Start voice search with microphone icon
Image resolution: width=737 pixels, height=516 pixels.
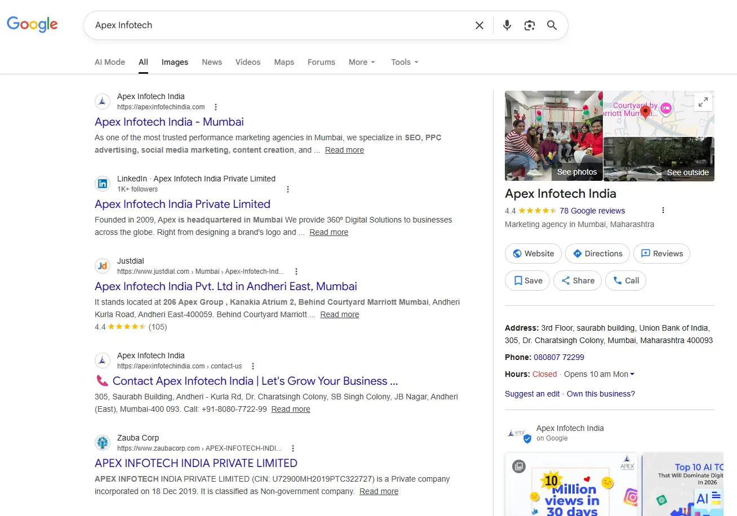pos(507,25)
